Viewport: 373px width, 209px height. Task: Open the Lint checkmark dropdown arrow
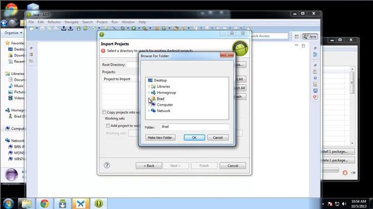click(99, 28)
